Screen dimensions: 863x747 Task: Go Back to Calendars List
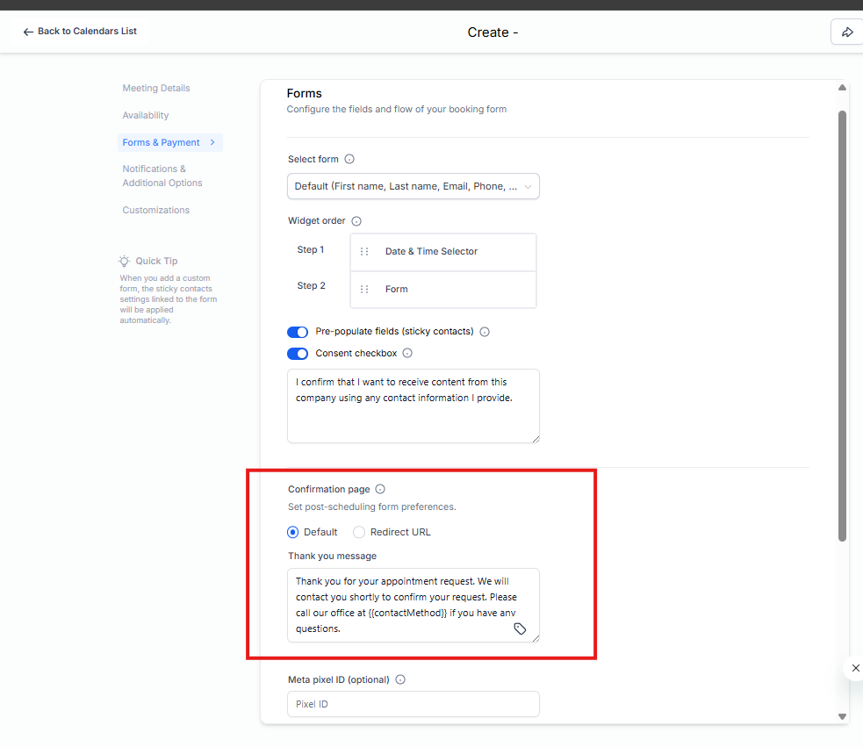coord(80,32)
